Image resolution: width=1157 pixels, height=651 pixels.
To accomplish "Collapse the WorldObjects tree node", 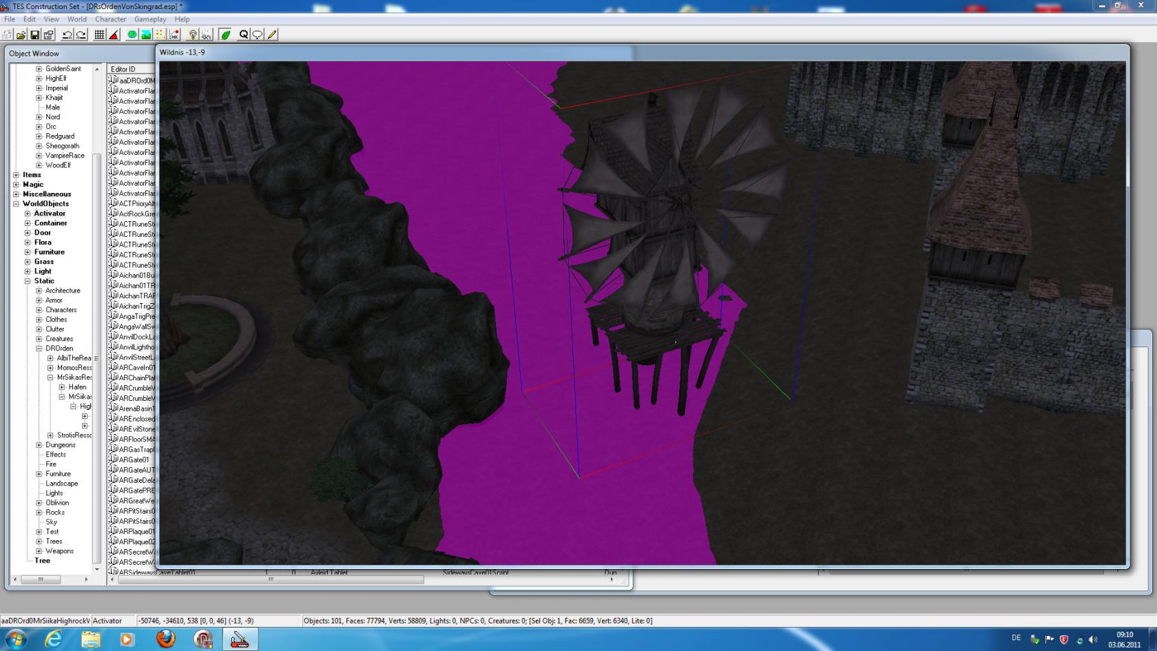I will coord(16,204).
